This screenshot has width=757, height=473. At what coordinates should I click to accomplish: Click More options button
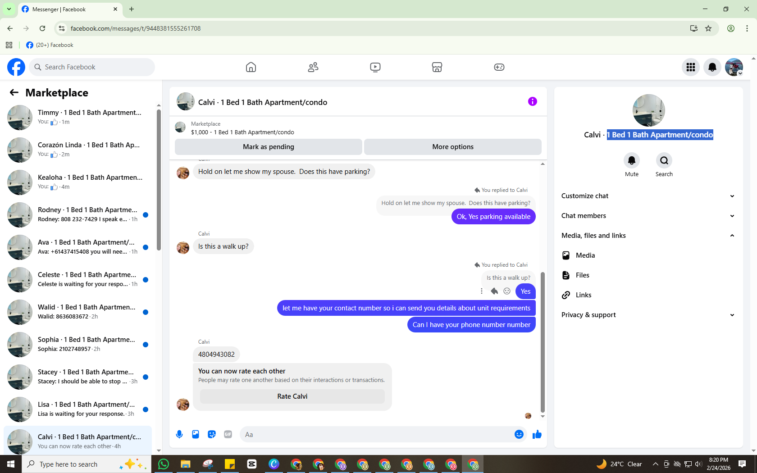coord(453,147)
